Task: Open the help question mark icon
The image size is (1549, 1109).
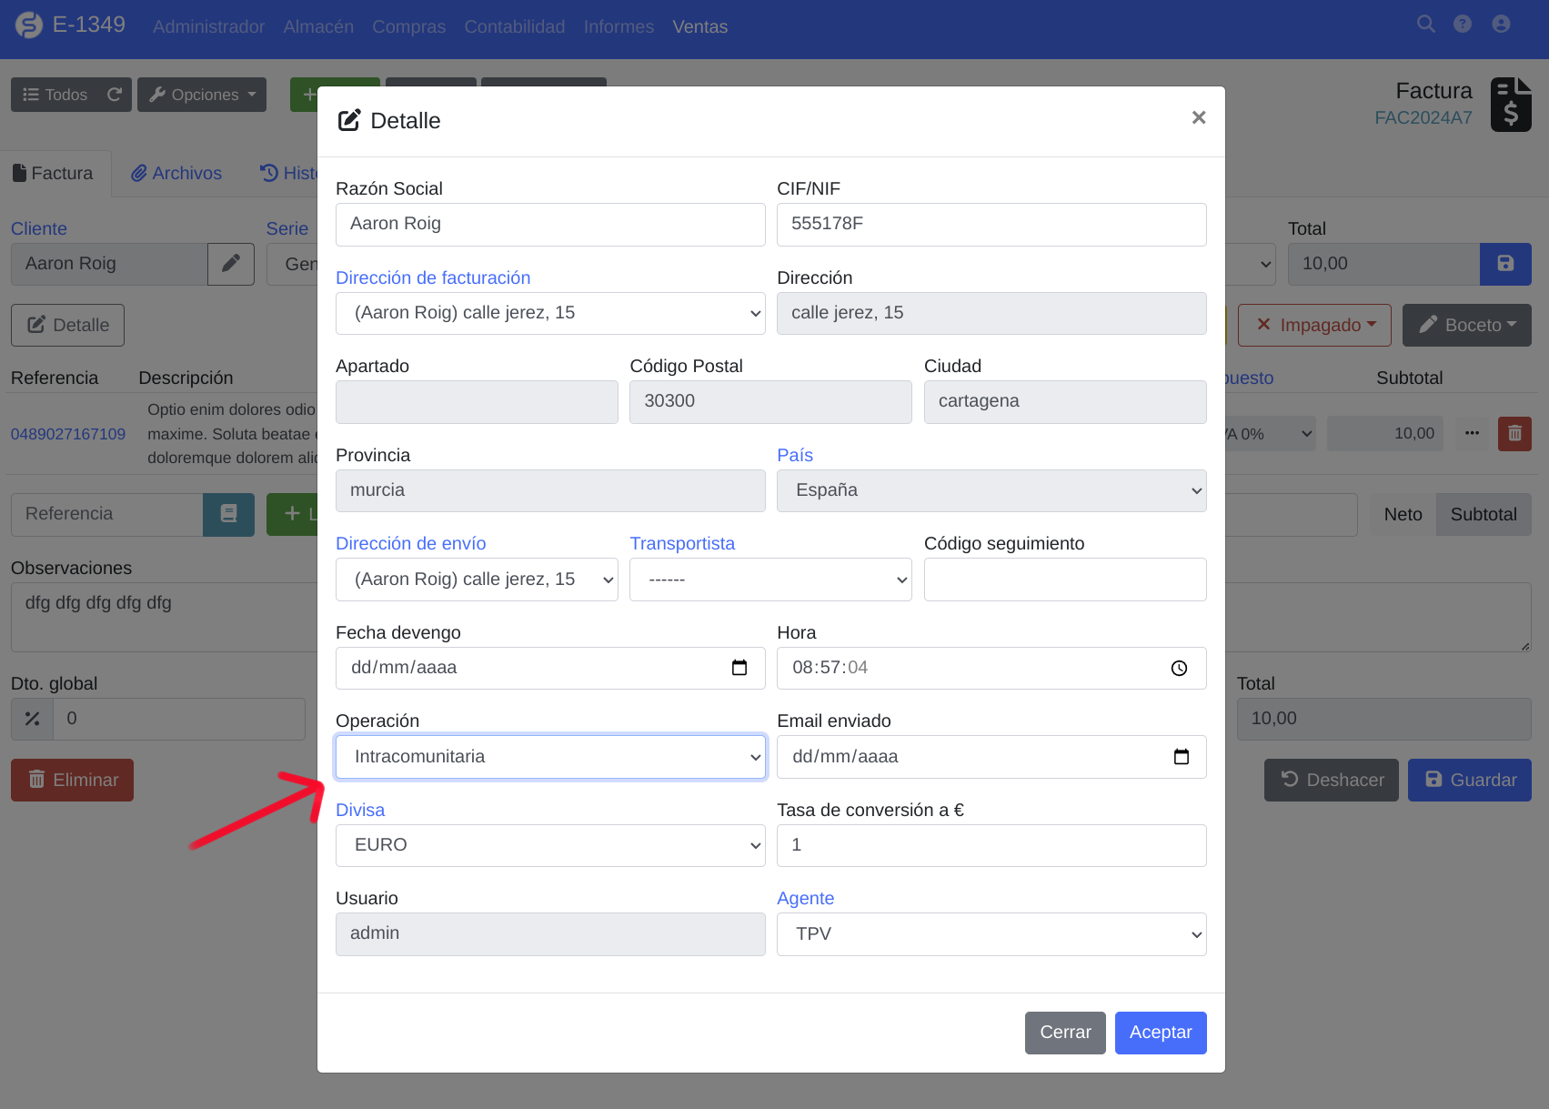Action: click(1463, 25)
